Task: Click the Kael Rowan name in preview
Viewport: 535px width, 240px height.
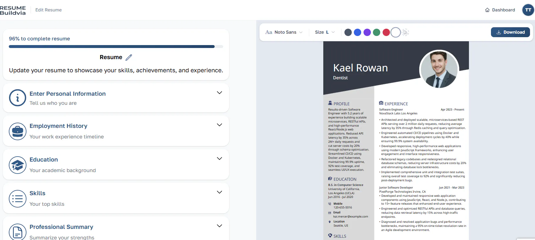Action: click(360, 68)
